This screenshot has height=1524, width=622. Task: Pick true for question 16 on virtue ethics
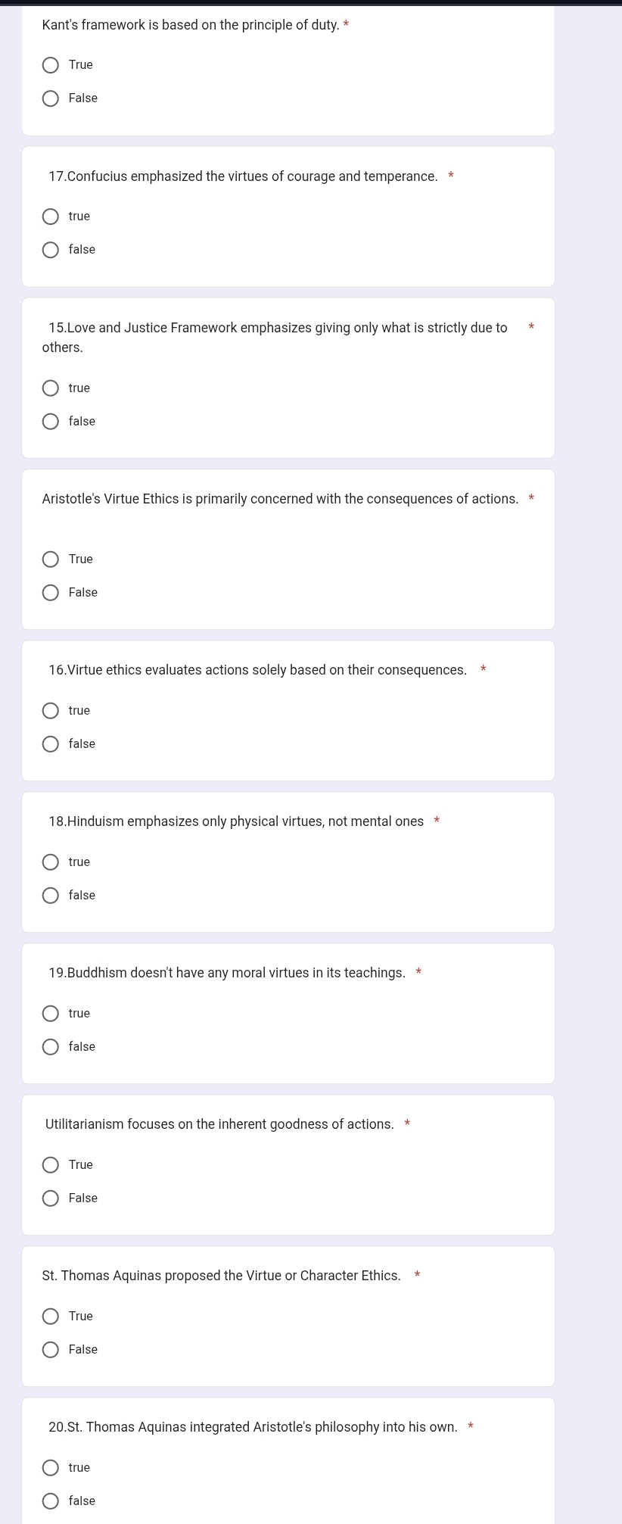[51, 711]
